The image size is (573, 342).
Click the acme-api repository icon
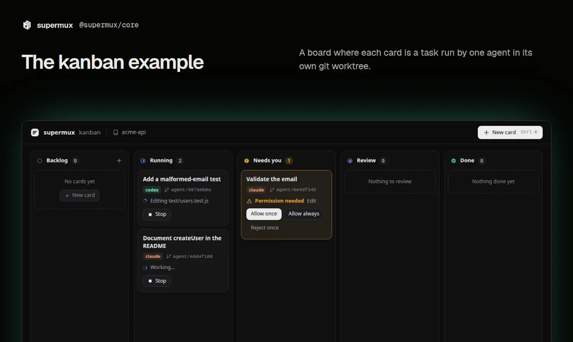pos(116,133)
